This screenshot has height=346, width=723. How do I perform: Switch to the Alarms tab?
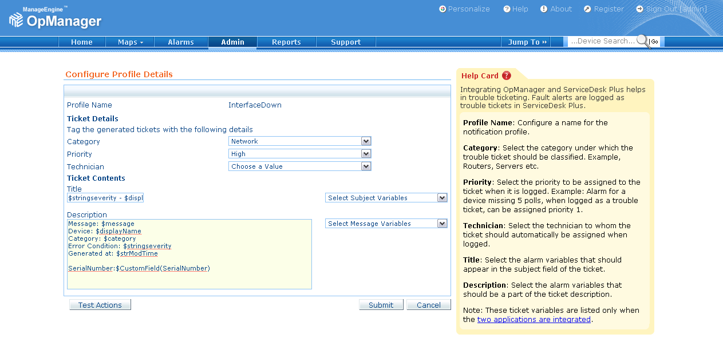[x=181, y=42]
